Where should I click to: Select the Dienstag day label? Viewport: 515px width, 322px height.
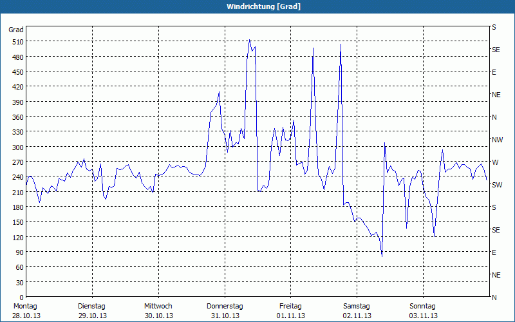coord(91,307)
